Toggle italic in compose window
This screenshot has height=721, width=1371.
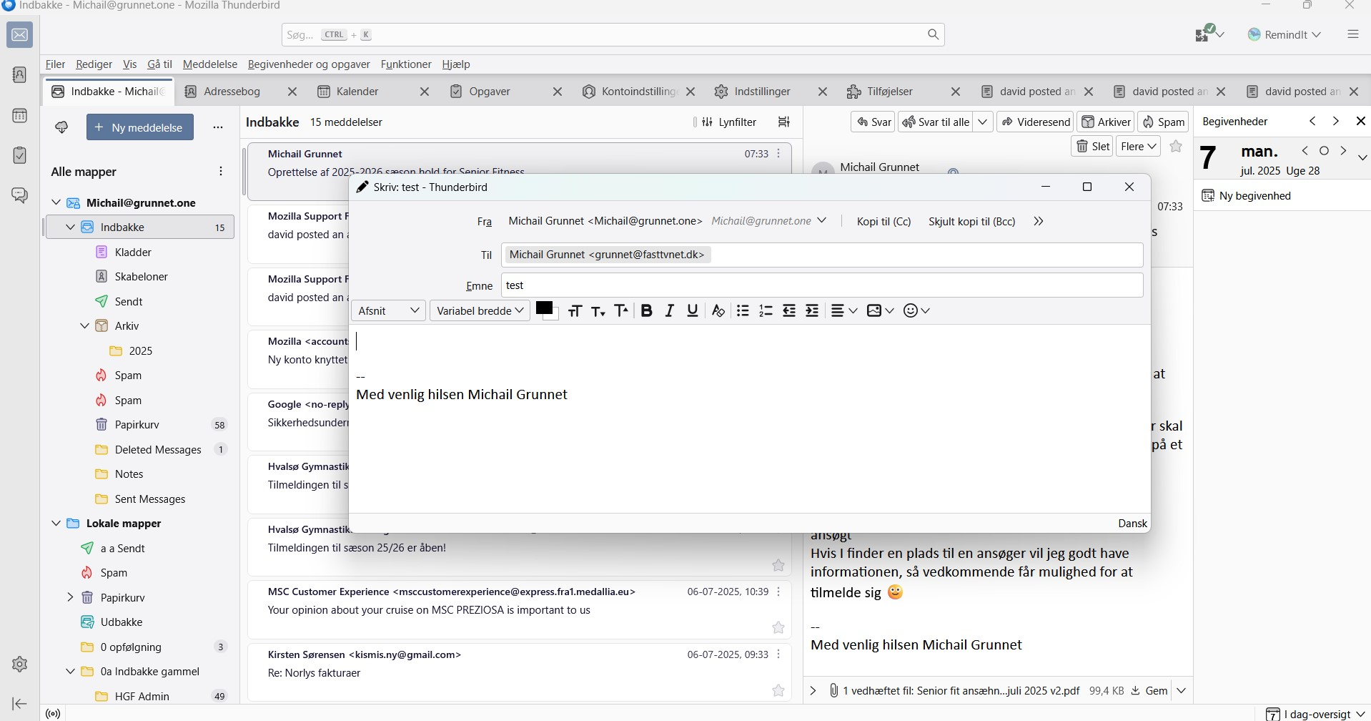click(x=669, y=310)
